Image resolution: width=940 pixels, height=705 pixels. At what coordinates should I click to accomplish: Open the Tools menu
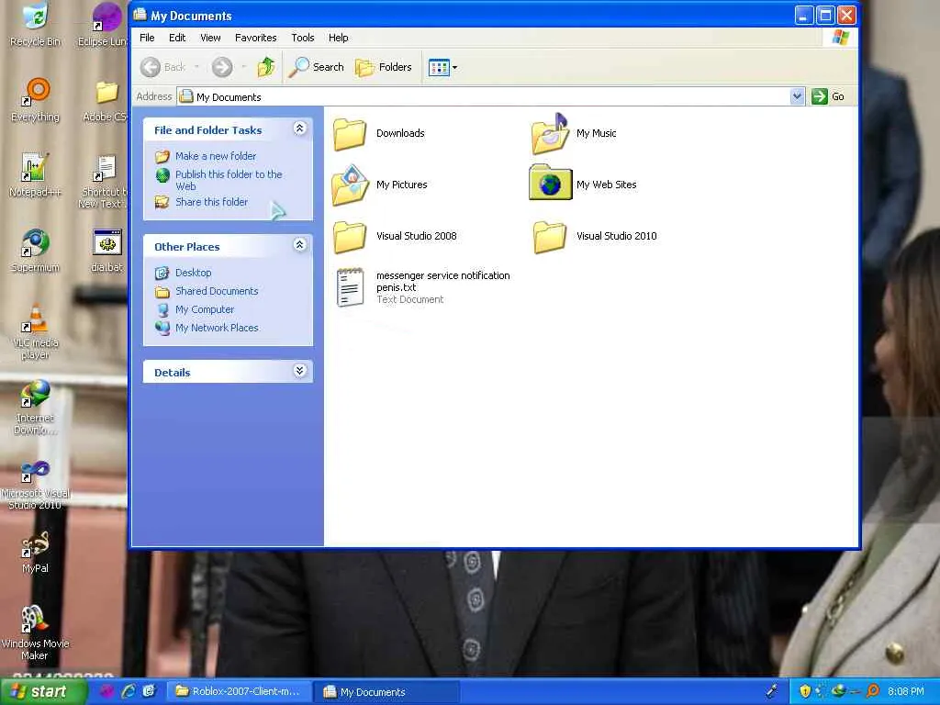(x=303, y=38)
